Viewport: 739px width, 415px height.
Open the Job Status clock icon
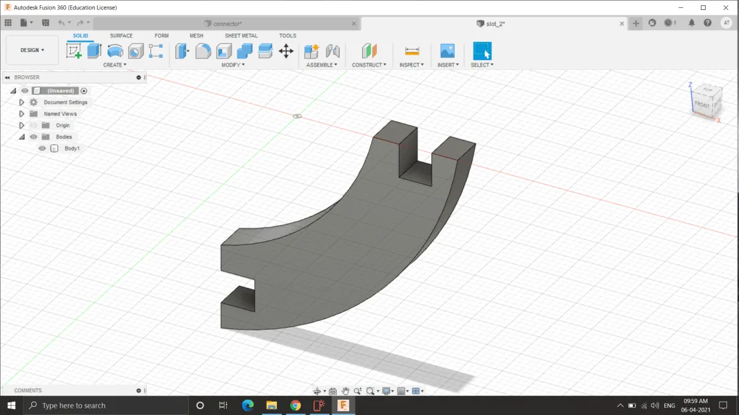point(670,23)
